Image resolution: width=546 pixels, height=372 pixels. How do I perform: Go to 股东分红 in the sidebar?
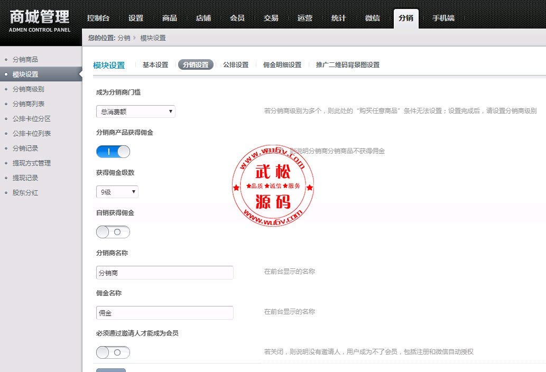click(x=25, y=192)
